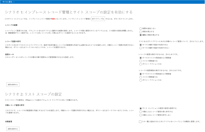Select ポリシー アクションのみ for undeclaring records
Screen dimensions: 205x132
click(141, 80)
